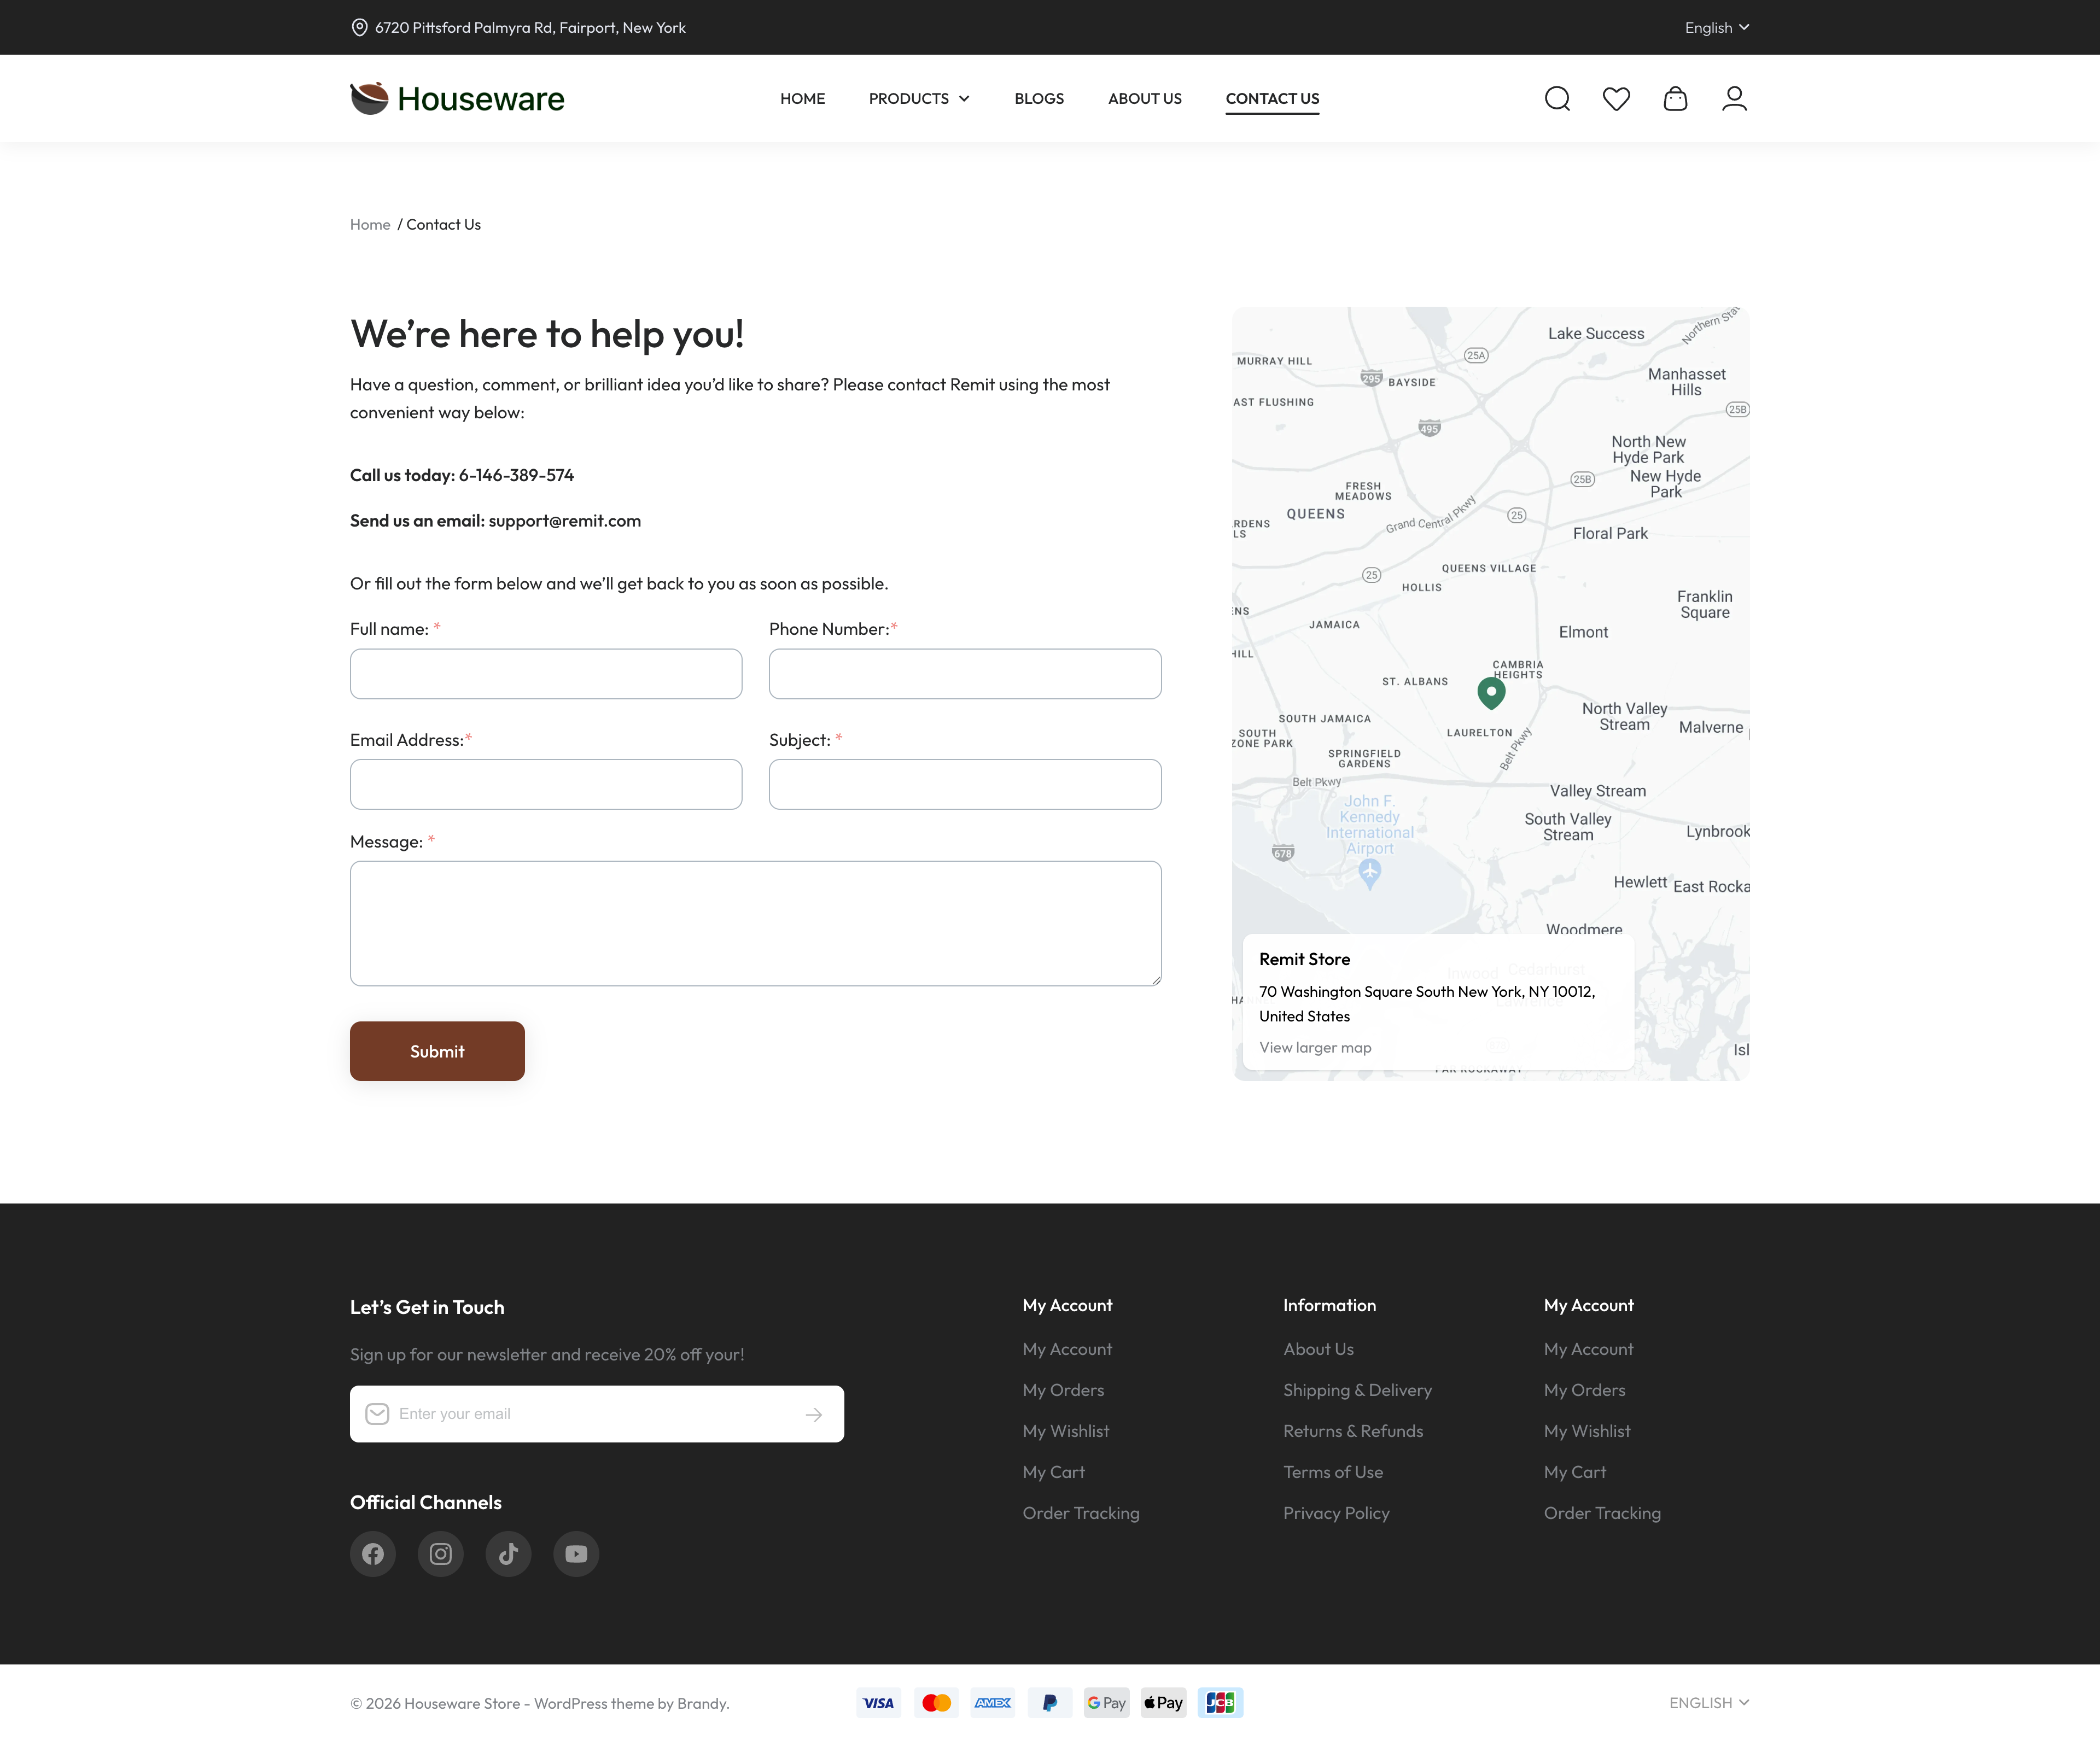The image size is (2100, 1741).
Task: Click the green map location pin
Action: tap(1491, 692)
